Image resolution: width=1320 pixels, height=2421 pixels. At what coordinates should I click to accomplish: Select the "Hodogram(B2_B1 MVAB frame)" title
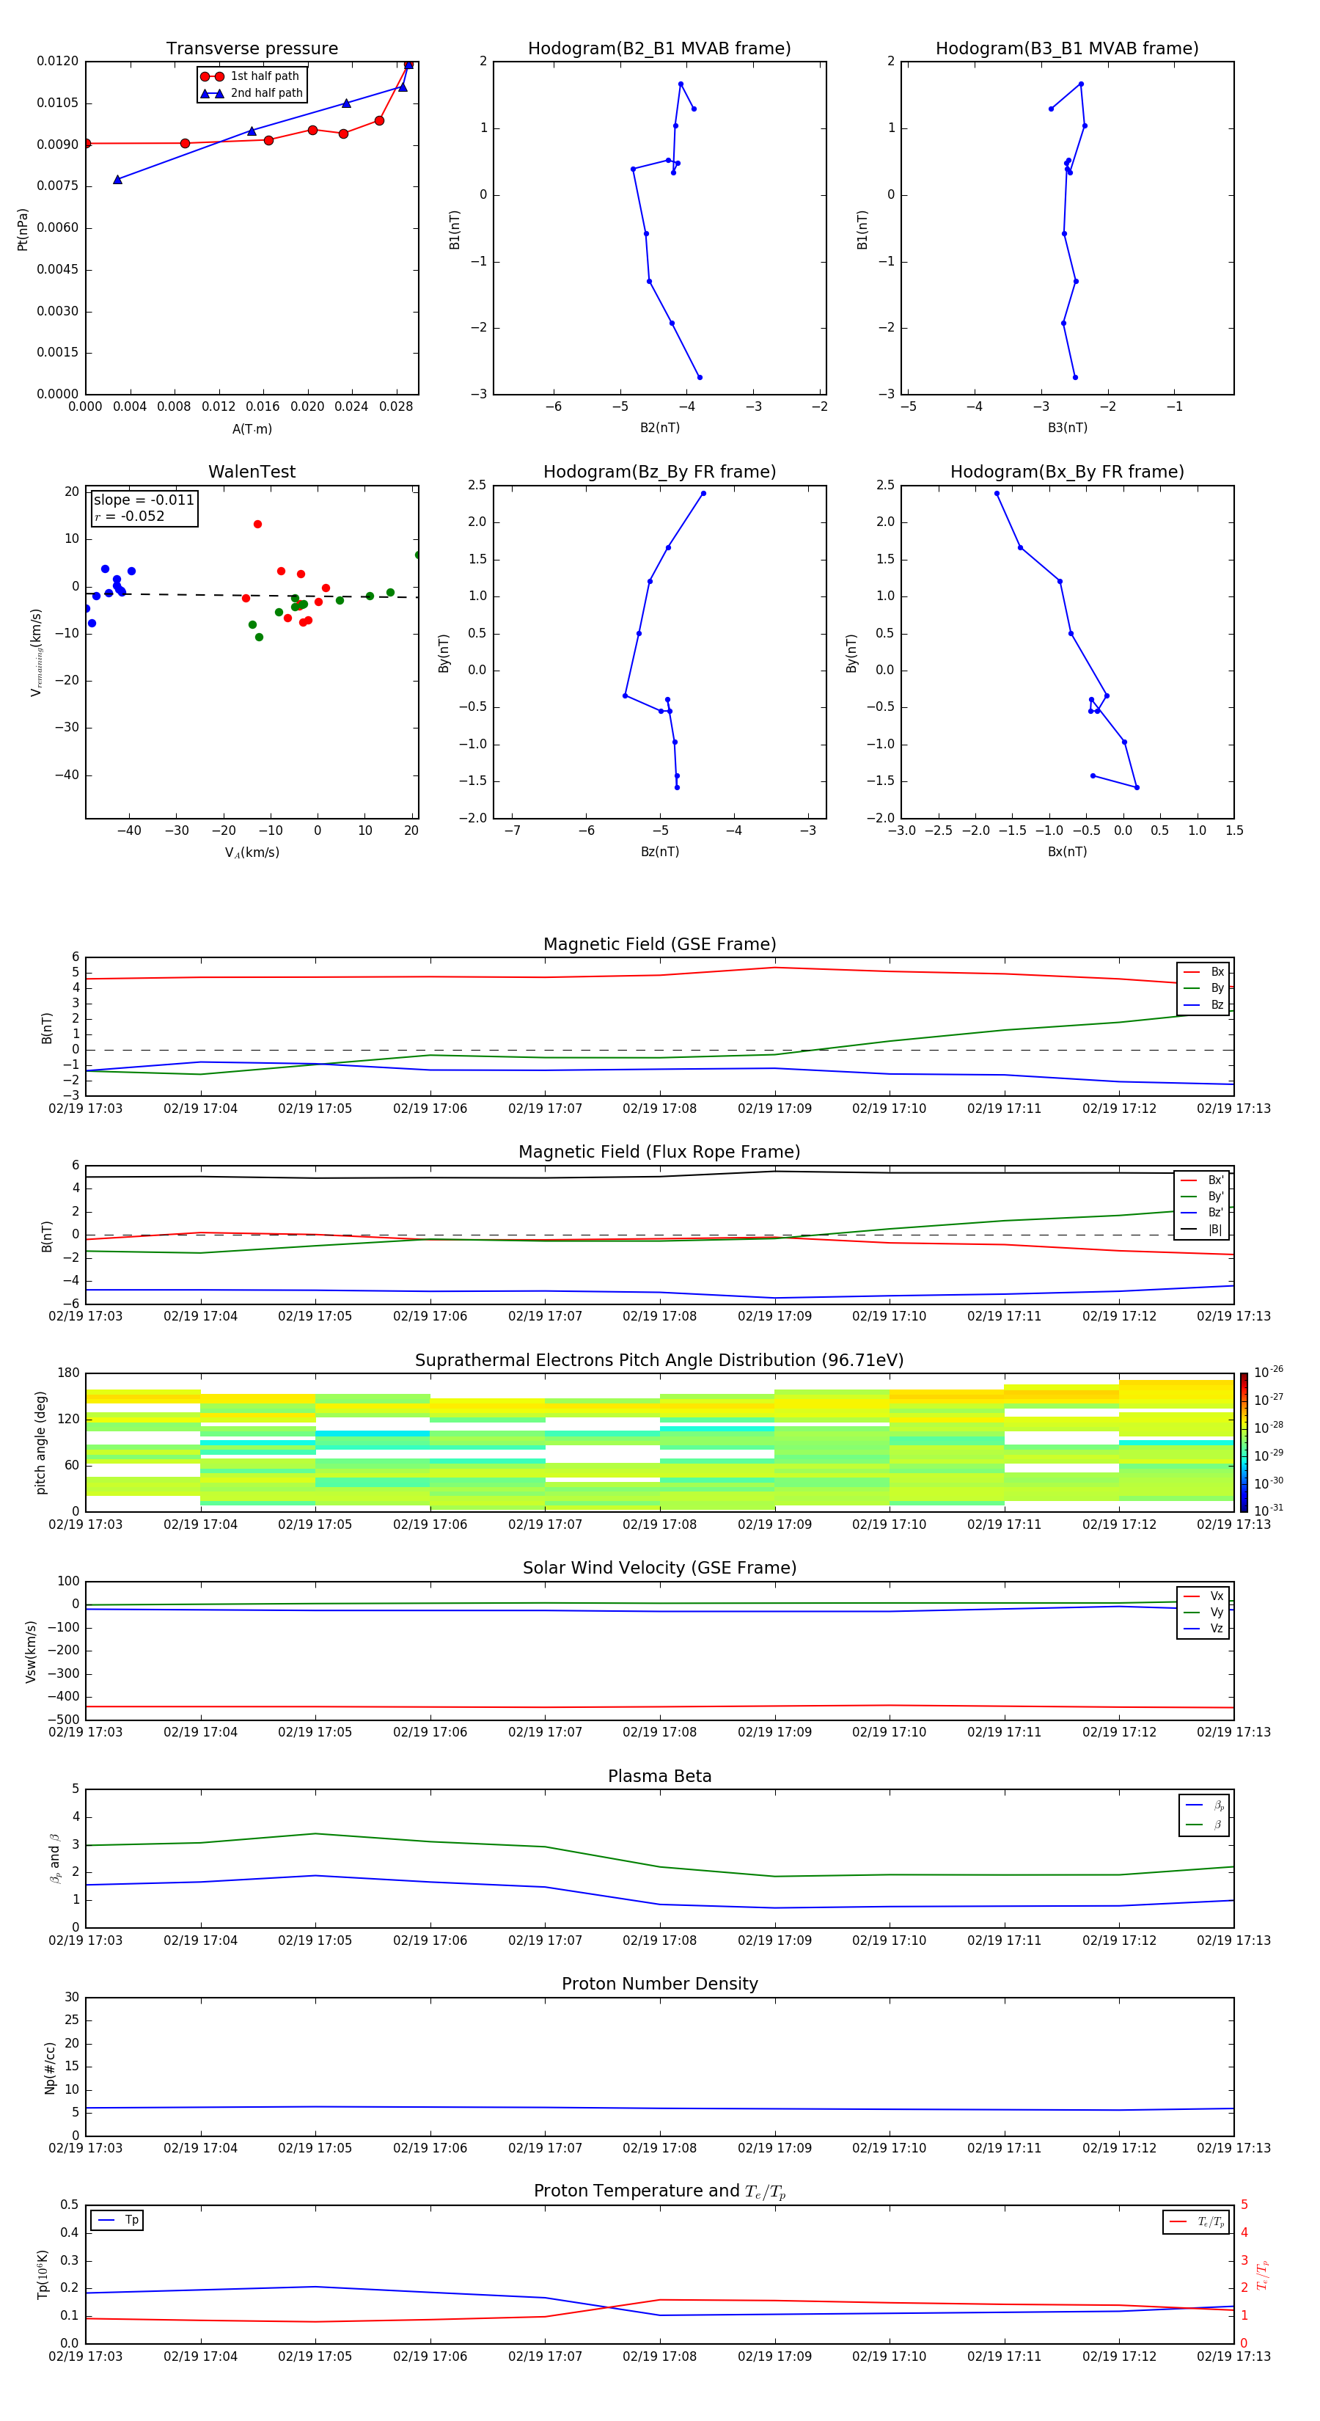[659, 49]
